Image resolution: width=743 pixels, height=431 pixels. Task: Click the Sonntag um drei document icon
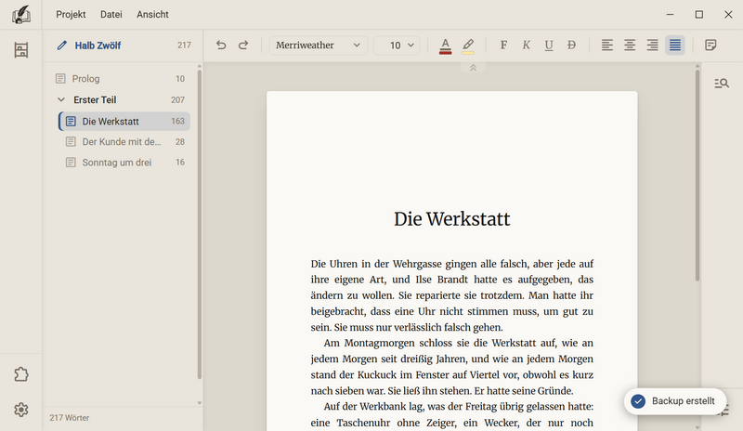coord(71,163)
